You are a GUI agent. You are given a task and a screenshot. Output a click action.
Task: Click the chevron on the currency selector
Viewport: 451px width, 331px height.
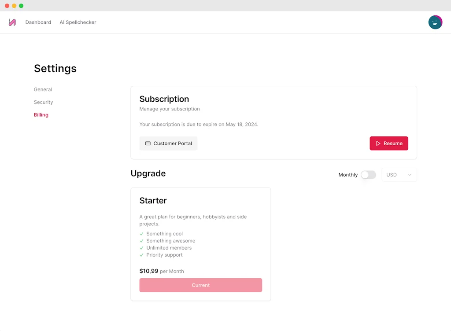(410, 175)
